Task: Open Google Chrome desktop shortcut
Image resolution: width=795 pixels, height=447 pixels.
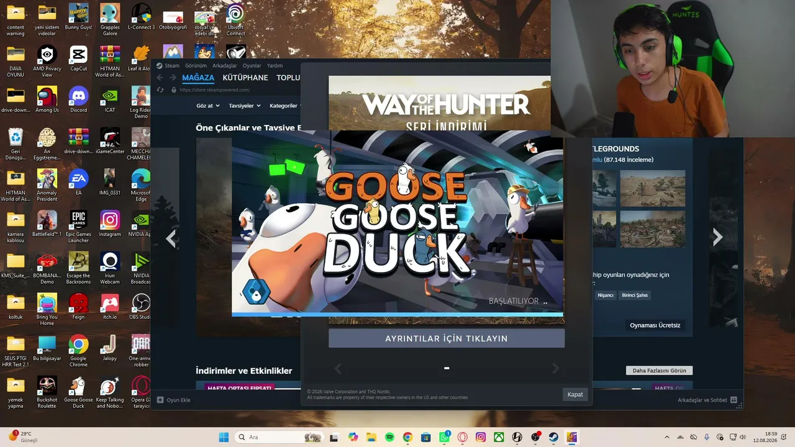Action: (x=78, y=351)
